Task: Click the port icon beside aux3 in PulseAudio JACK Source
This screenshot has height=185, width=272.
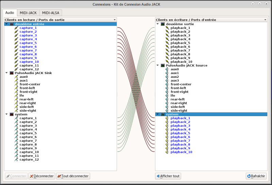Action: 167,80
